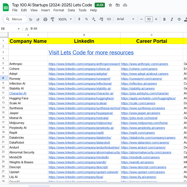Click the redo arrow icon

38,19
